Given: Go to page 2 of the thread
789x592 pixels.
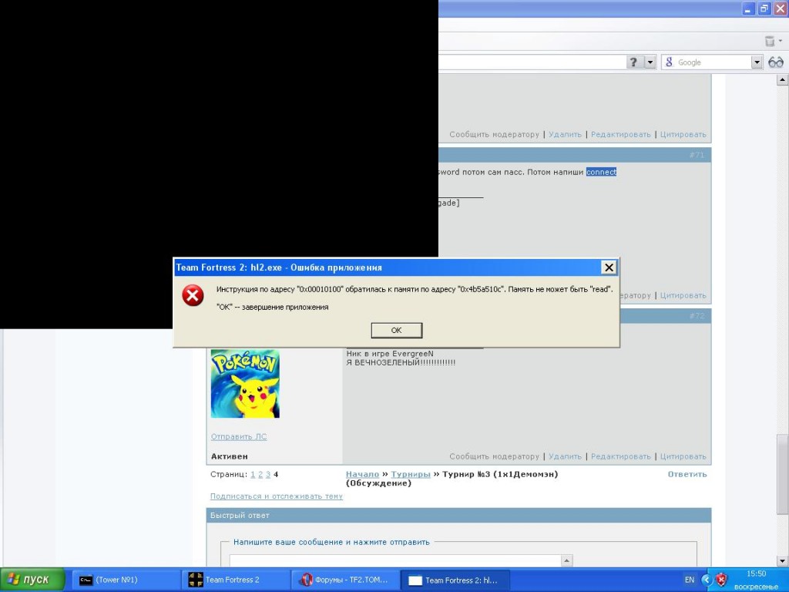Looking at the screenshot, I should (x=260, y=474).
